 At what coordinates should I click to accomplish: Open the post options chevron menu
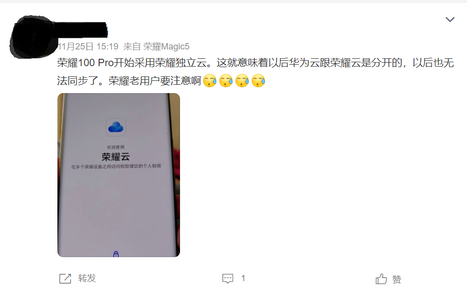point(450,20)
